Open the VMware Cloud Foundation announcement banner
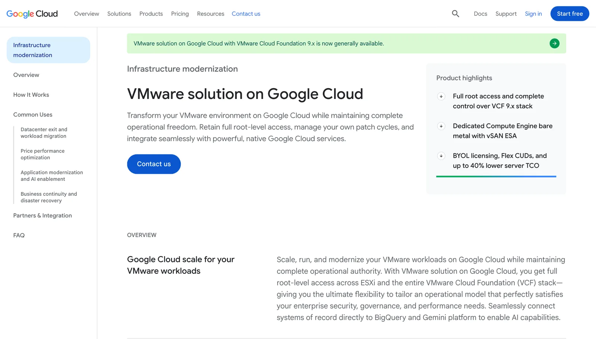 coord(346,44)
